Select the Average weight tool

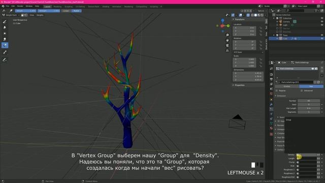tap(5, 33)
